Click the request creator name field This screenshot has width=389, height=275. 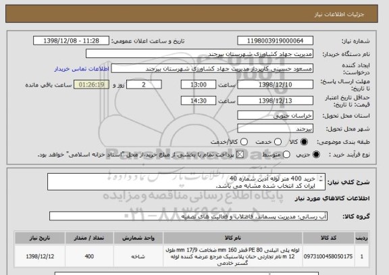[212, 68]
